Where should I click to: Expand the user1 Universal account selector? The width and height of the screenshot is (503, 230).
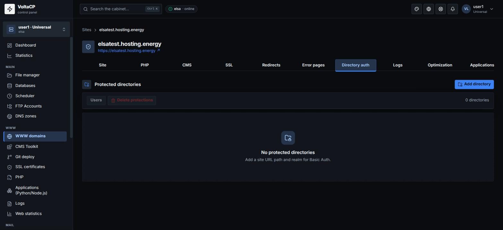click(36, 29)
